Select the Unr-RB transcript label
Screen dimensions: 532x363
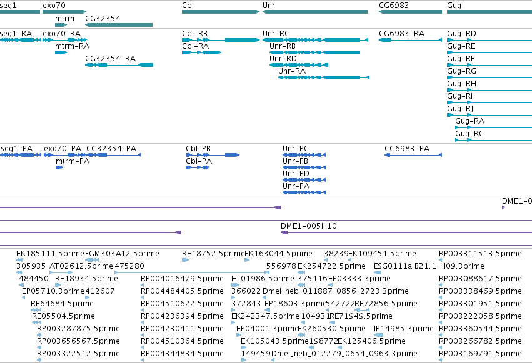[283, 46]
